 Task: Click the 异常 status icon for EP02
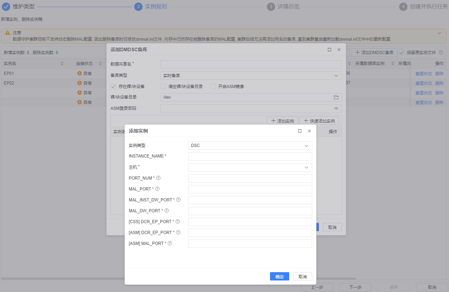click(x=80, y=83)
